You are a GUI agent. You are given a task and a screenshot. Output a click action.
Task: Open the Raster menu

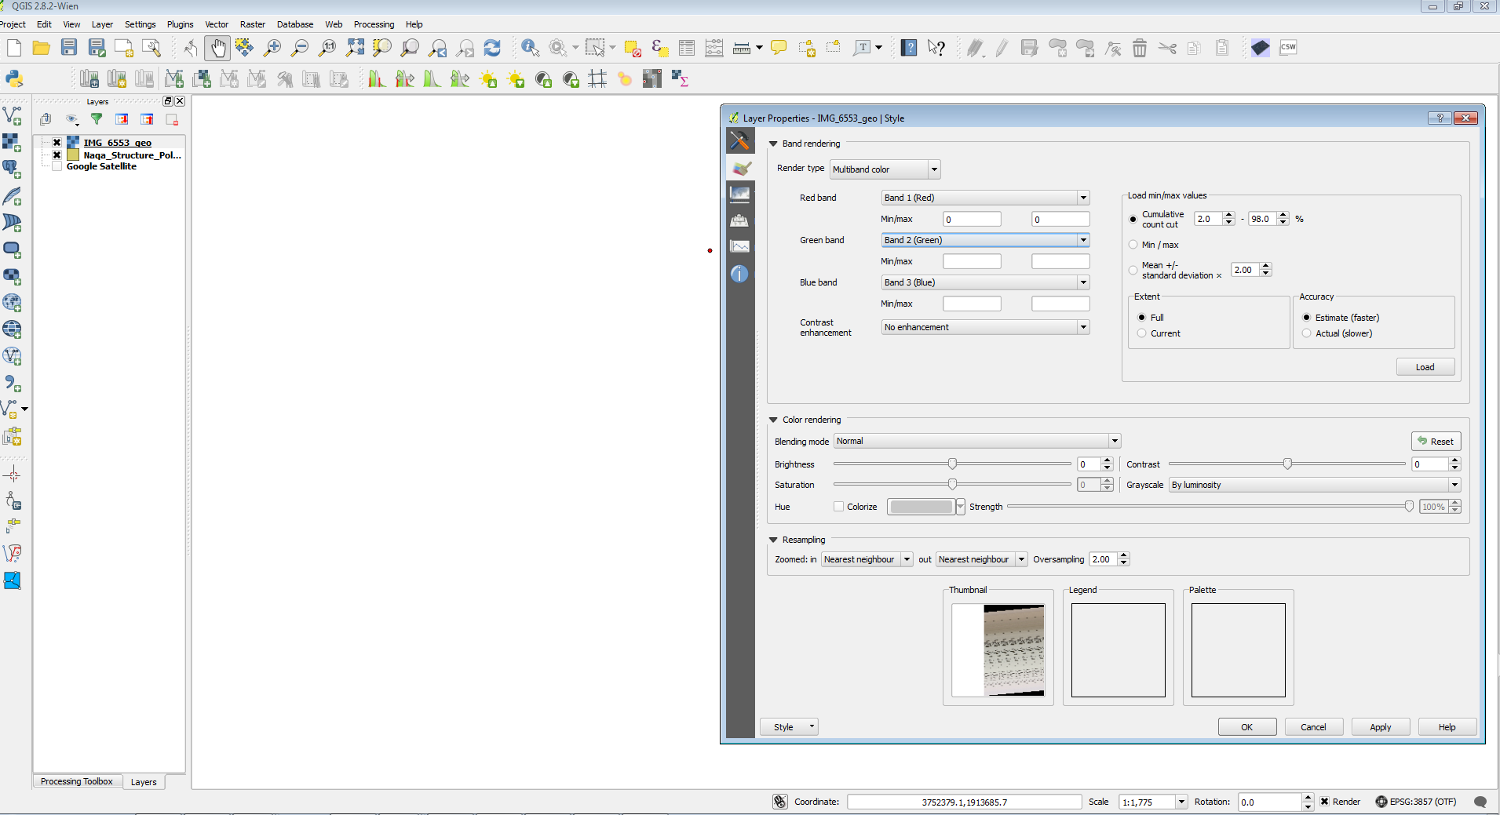point(252,24)
